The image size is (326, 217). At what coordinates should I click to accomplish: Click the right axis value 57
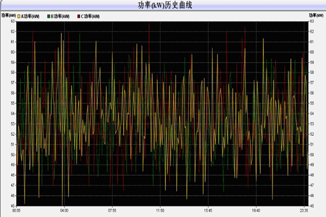click(312, 83)
